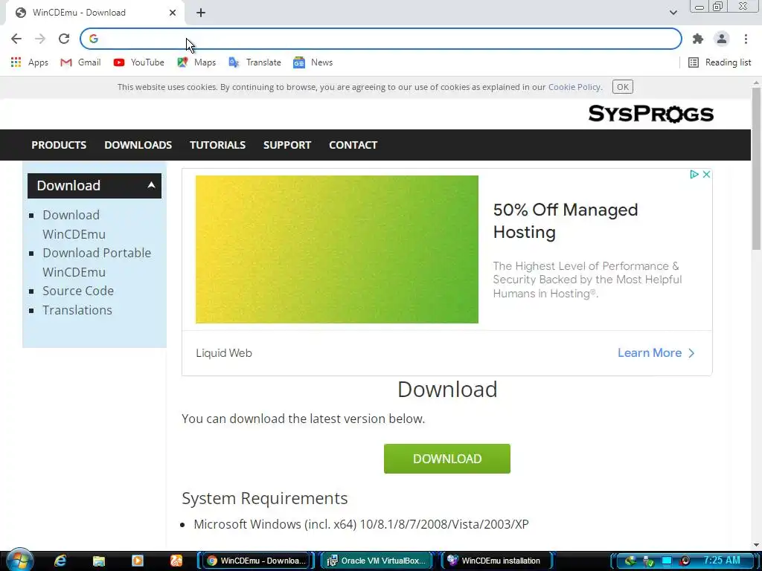The image size is (762, 571).
Task: Click the System Requirements heading
Action: (x=265, y=498)
